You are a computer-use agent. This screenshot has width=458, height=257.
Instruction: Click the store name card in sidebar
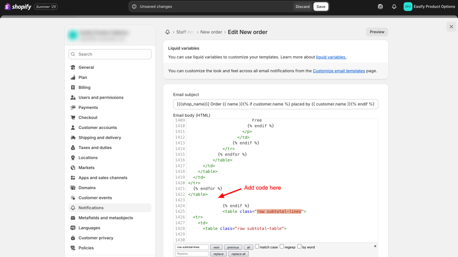coord(110,35)
